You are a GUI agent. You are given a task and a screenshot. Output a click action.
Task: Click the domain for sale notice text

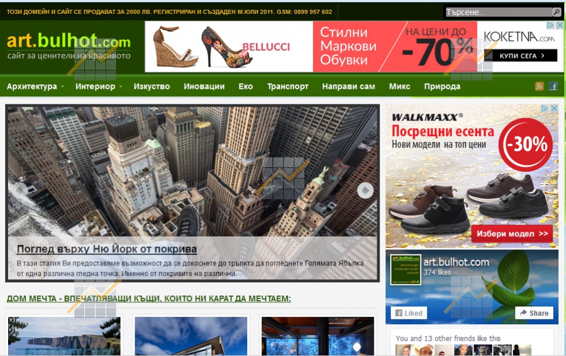tap(169, 12)
